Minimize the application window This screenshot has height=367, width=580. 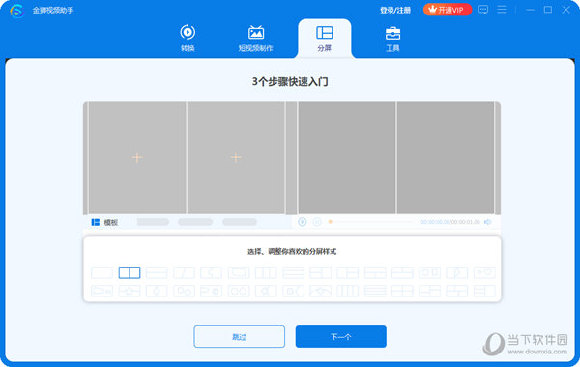coord(530,10)
